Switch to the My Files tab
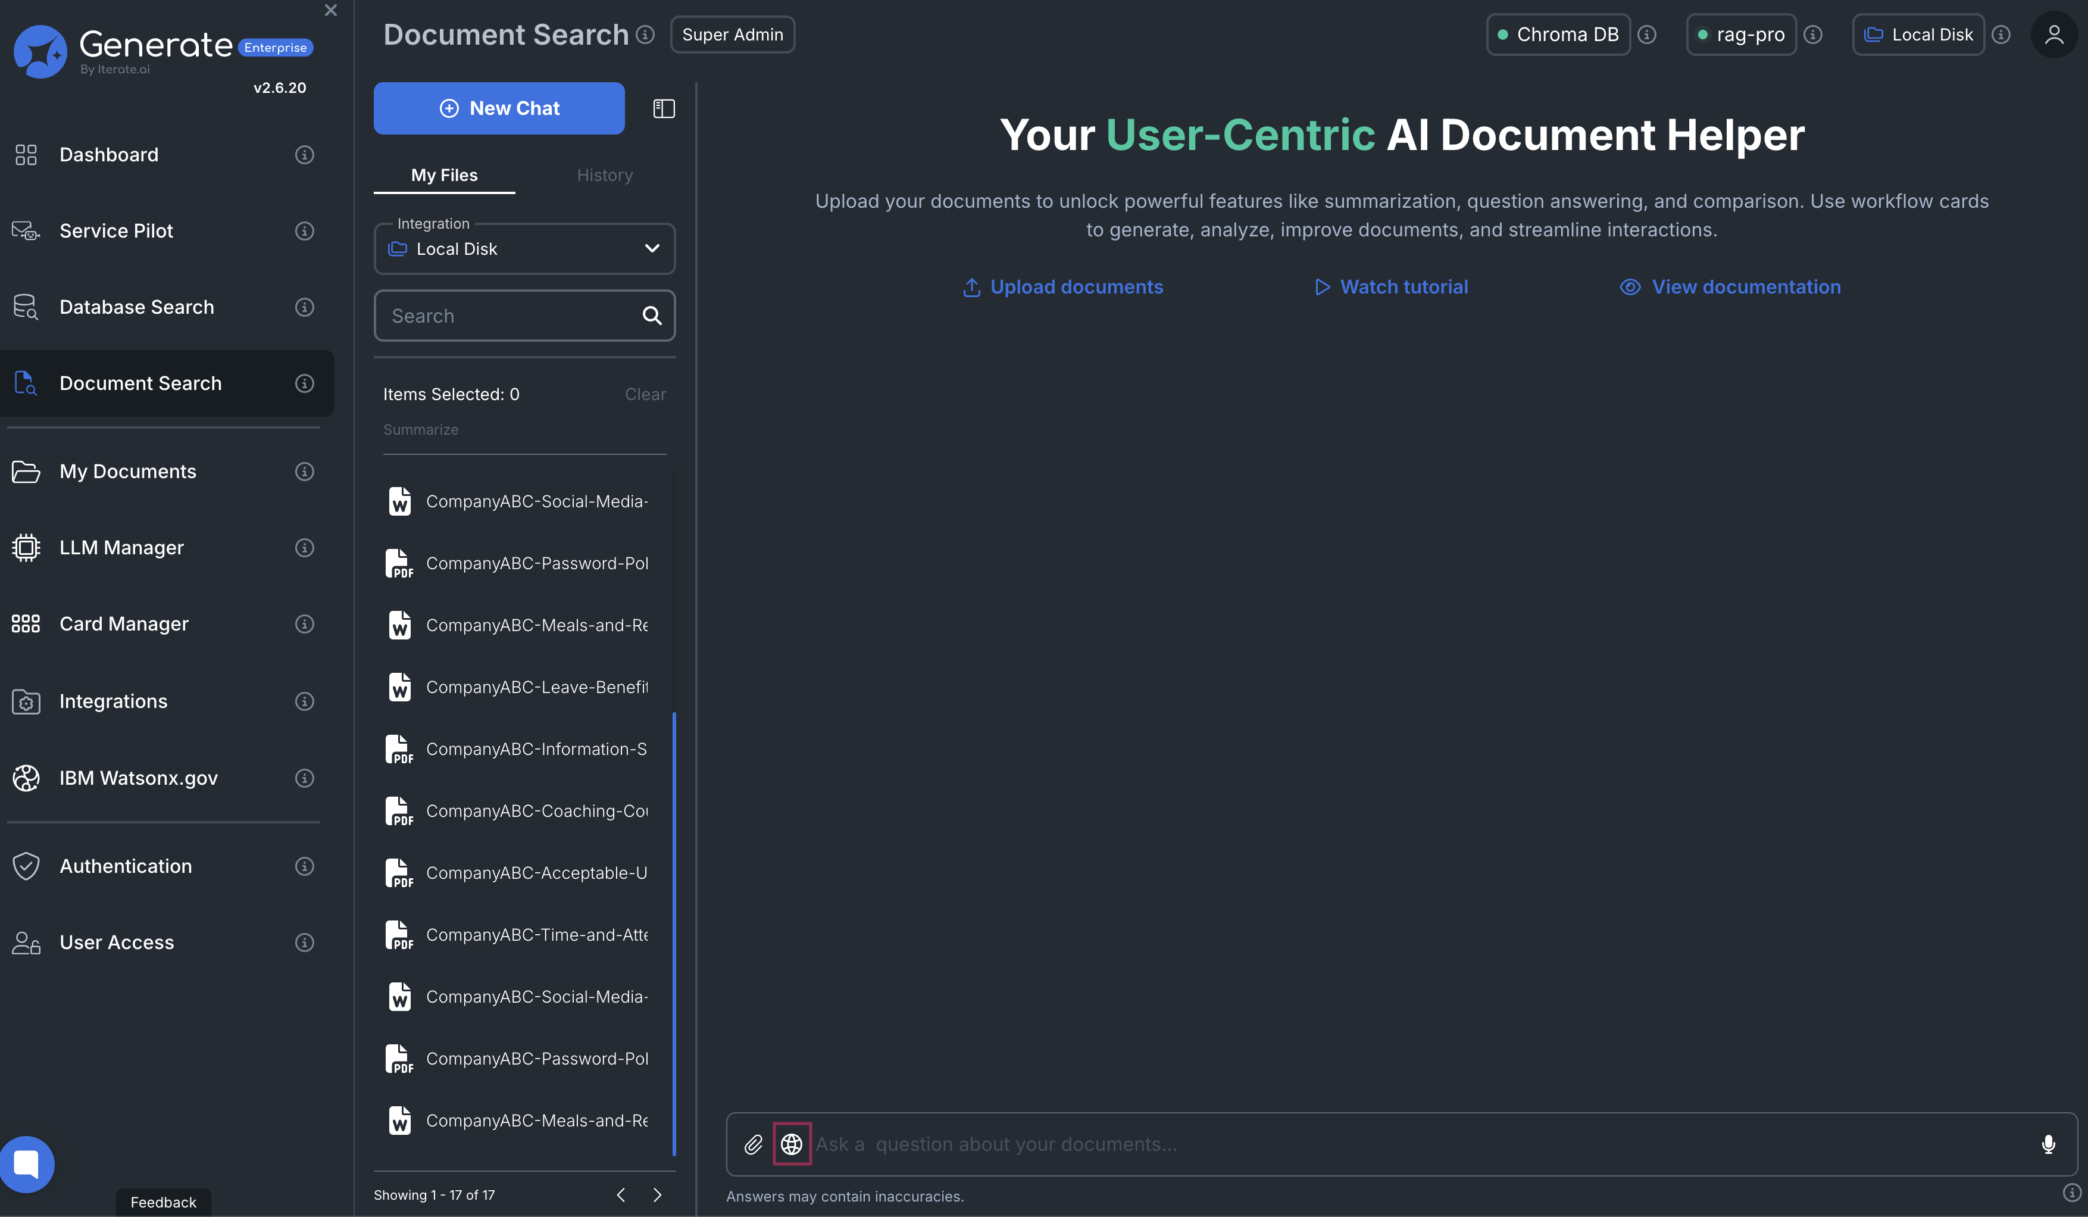Viewport: 2088px width, 1217px height. tap(444, 175)
